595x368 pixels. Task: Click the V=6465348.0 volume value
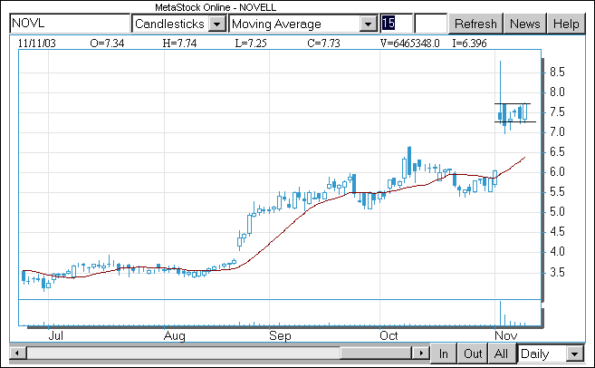(410, 44)
